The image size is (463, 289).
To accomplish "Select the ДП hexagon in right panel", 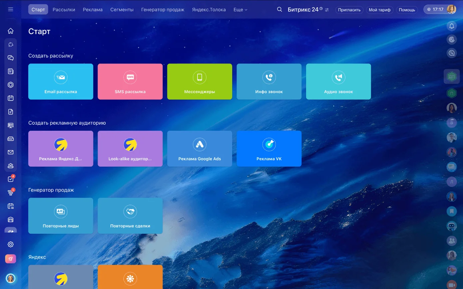I will (x=452, y=76).
